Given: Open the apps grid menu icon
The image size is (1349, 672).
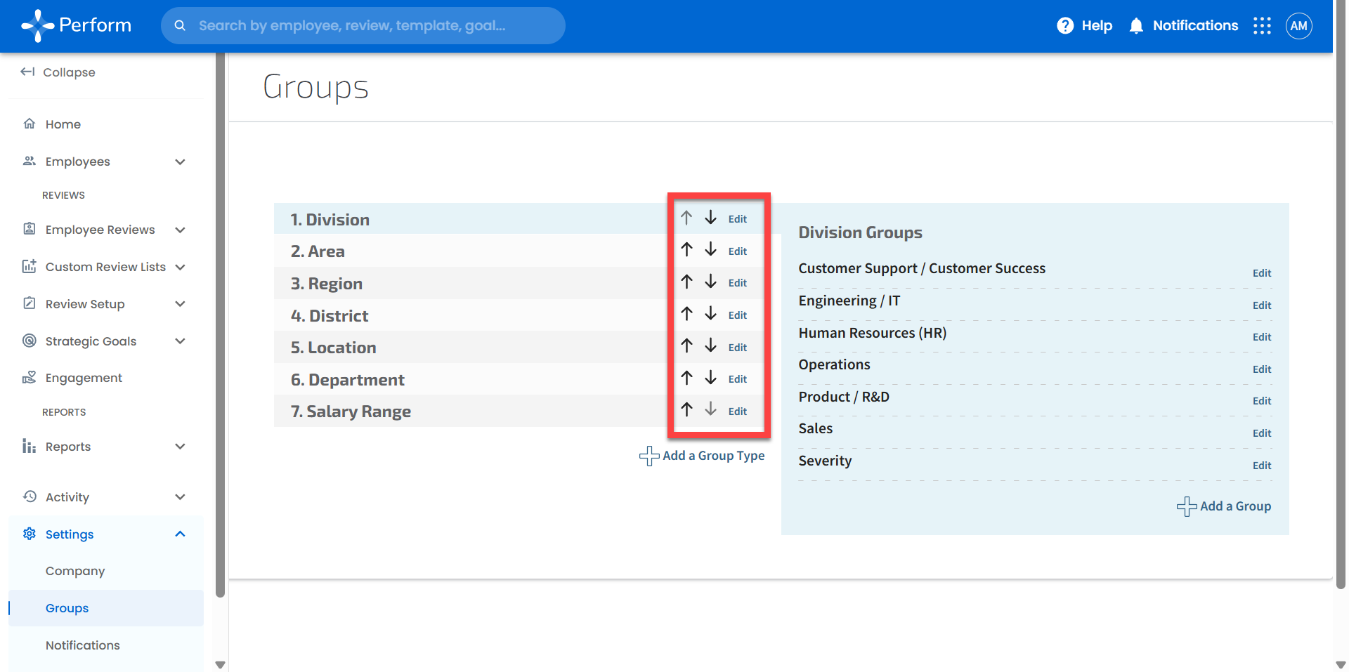Looking at the screenshot, I should tap(1262, 26).
